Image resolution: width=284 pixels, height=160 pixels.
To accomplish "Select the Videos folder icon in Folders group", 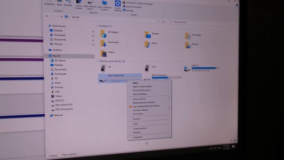I will click(x=103, y=54).
